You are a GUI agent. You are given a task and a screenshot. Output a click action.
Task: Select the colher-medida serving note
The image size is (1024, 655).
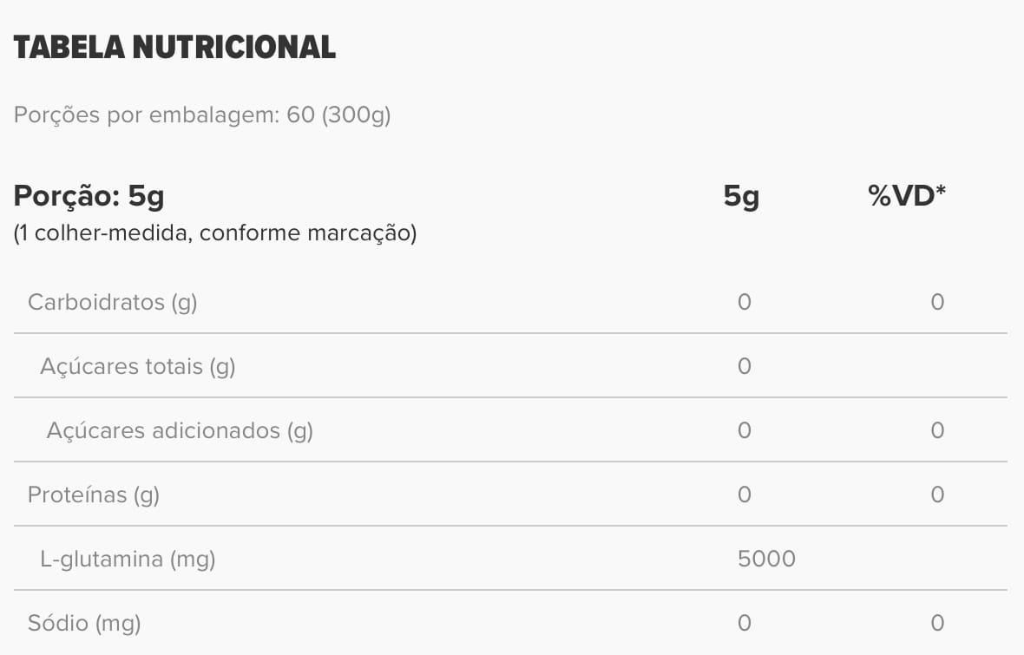pos(214,233)
